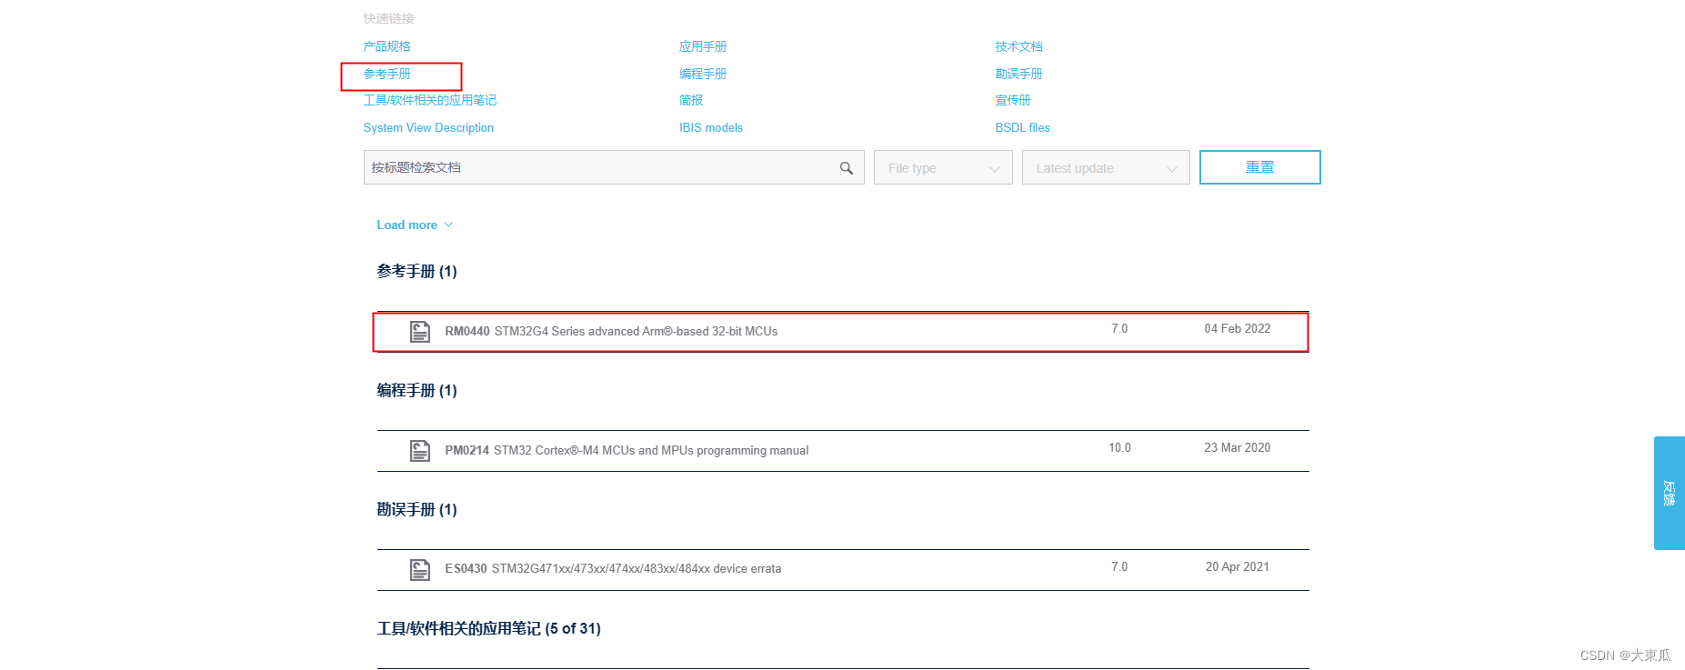
Task: Open the Latest update dropdown
Action: pos(1106,168)
